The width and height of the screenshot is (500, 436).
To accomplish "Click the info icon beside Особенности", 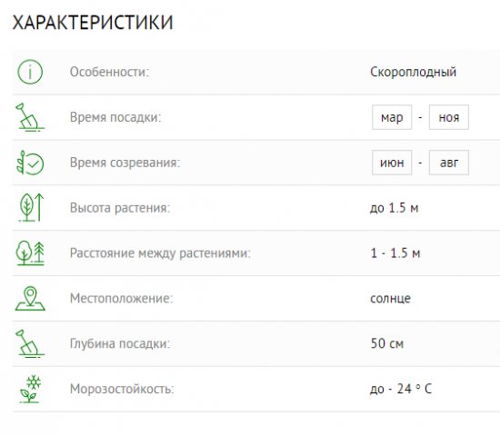I will (30, 72).
